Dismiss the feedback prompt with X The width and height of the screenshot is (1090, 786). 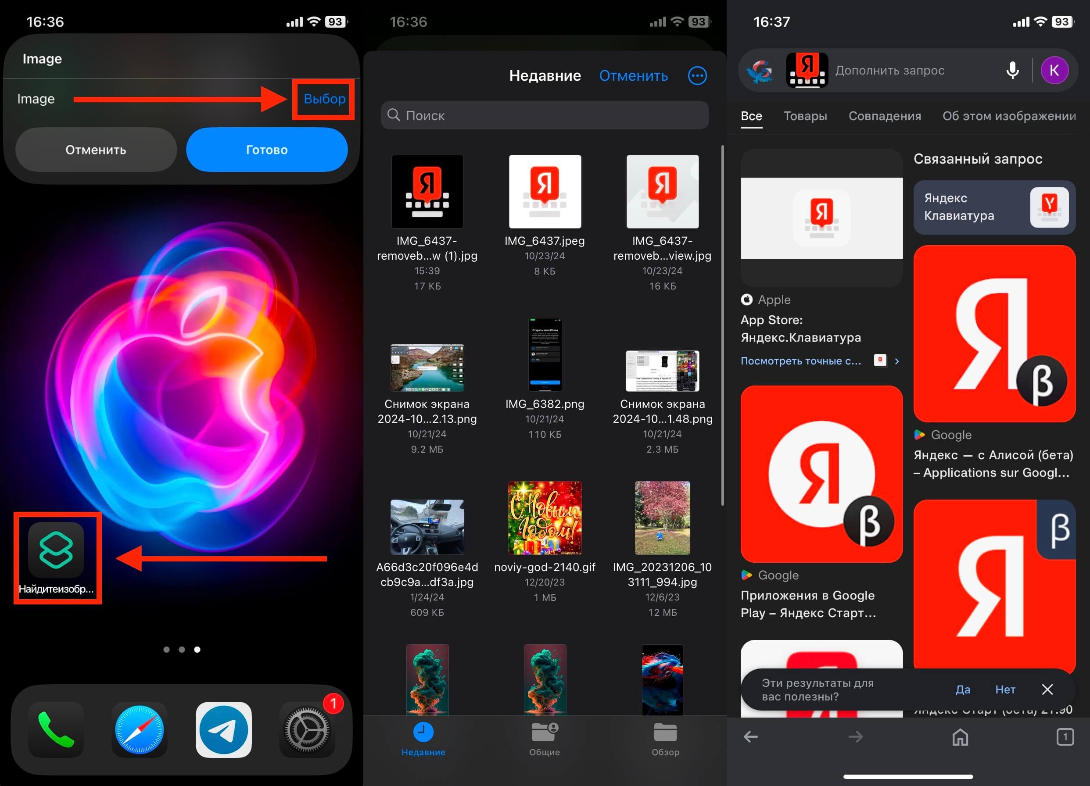click(x=1047, y=690)
